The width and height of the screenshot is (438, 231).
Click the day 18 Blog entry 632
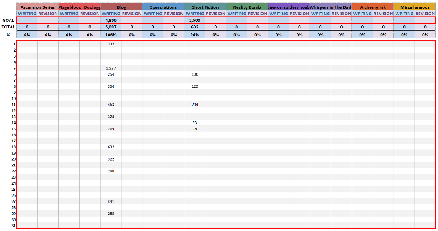(x=111, y=147)
